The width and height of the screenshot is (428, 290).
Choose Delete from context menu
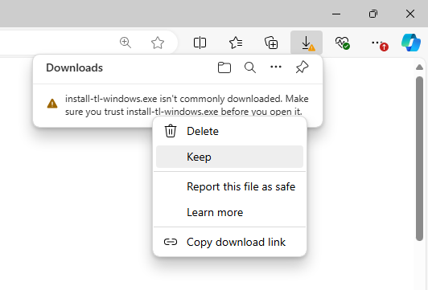229,131
